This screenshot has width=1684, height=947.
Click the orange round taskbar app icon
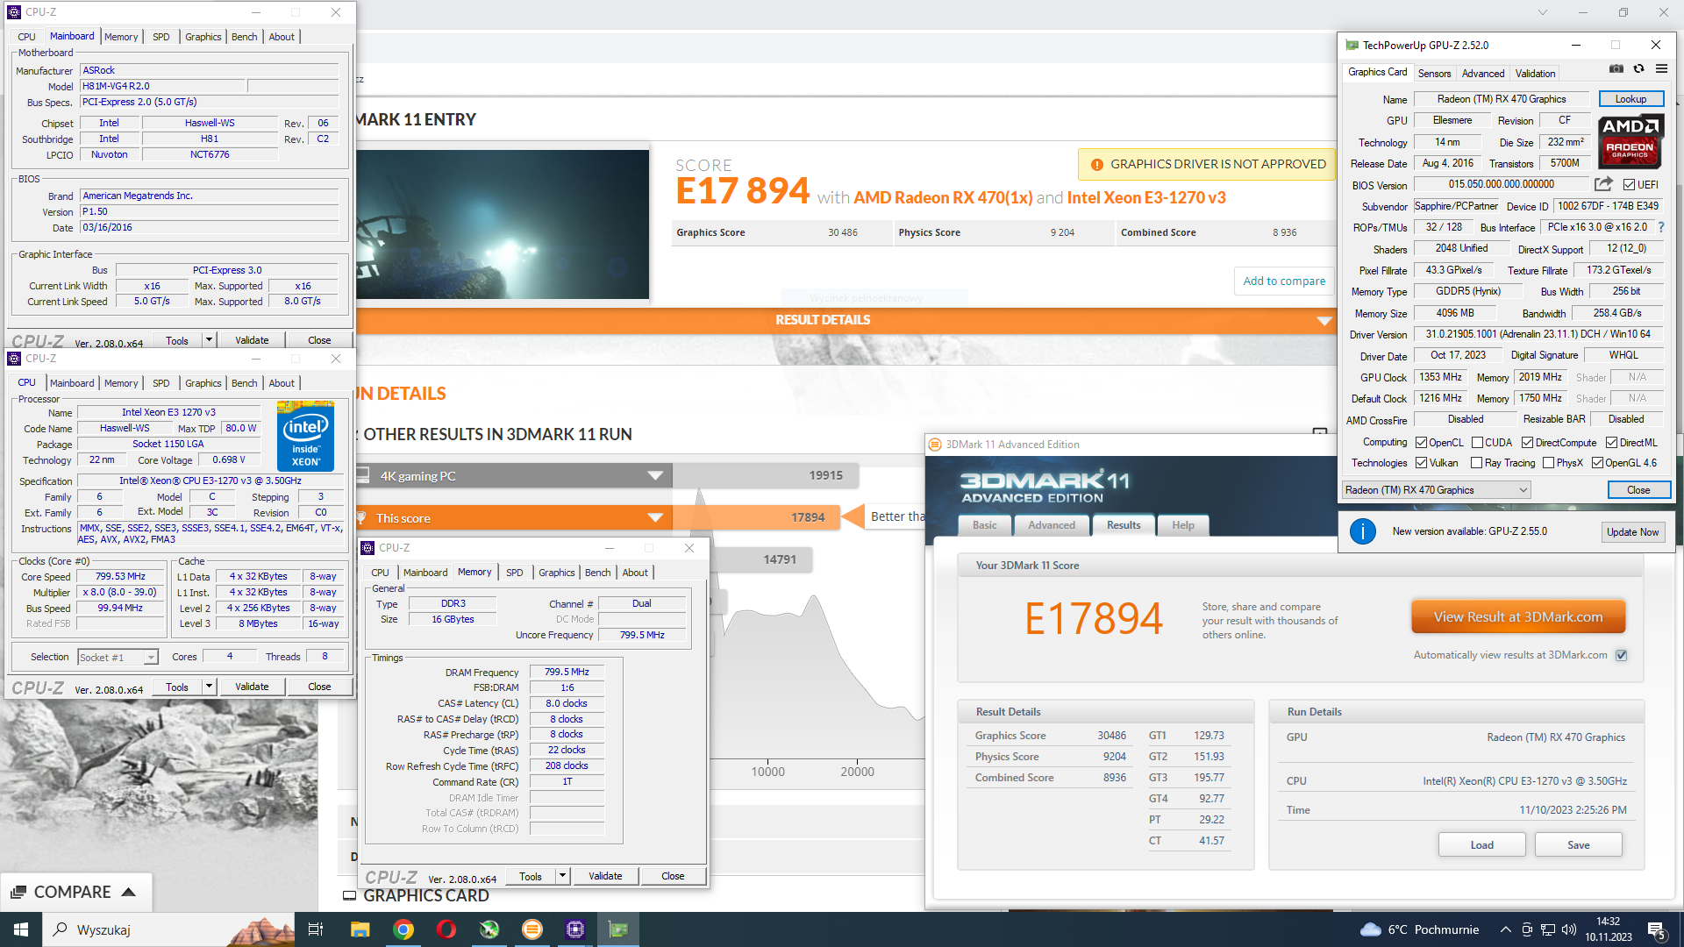[x=532, y=929]
